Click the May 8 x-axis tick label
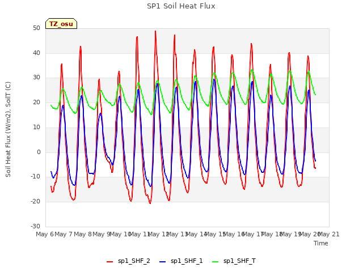Screen dimensions: 363x272 pos(83,234)
